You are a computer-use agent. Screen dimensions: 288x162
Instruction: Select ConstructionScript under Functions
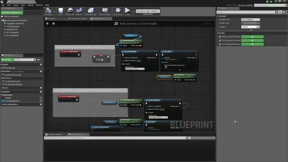tap(13, 75)
